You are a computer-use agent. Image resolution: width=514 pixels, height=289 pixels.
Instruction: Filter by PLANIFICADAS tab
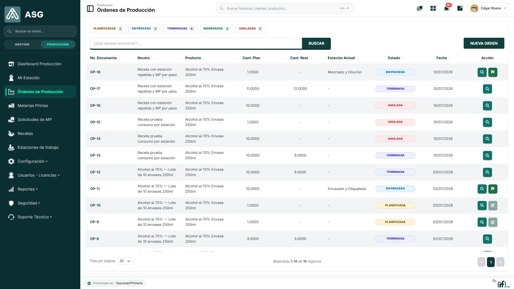point(108,29)
